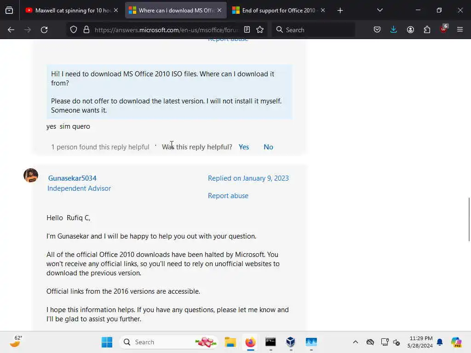Open File Explorer from taskbar
Image resolution: width=471 pixels, height=353 pixels.
tap(230, 342)
